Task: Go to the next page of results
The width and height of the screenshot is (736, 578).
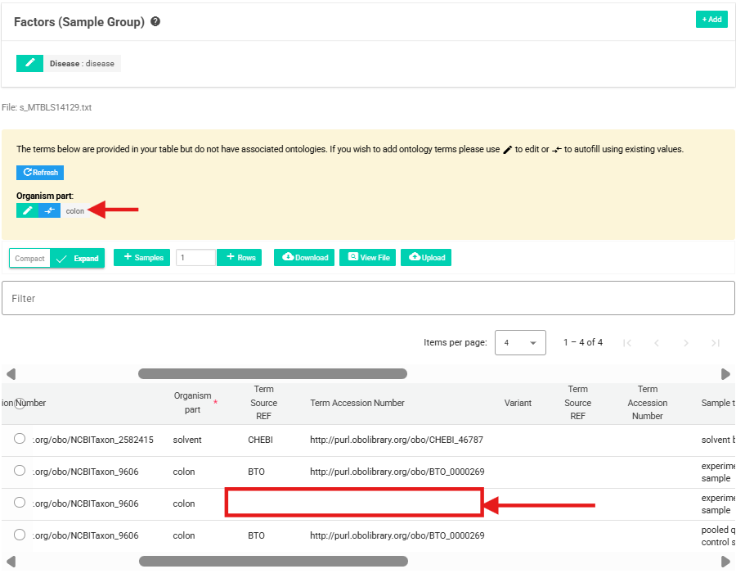Action: 686,342
